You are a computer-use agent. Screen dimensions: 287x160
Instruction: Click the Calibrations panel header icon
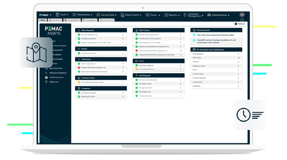(79, 59)
